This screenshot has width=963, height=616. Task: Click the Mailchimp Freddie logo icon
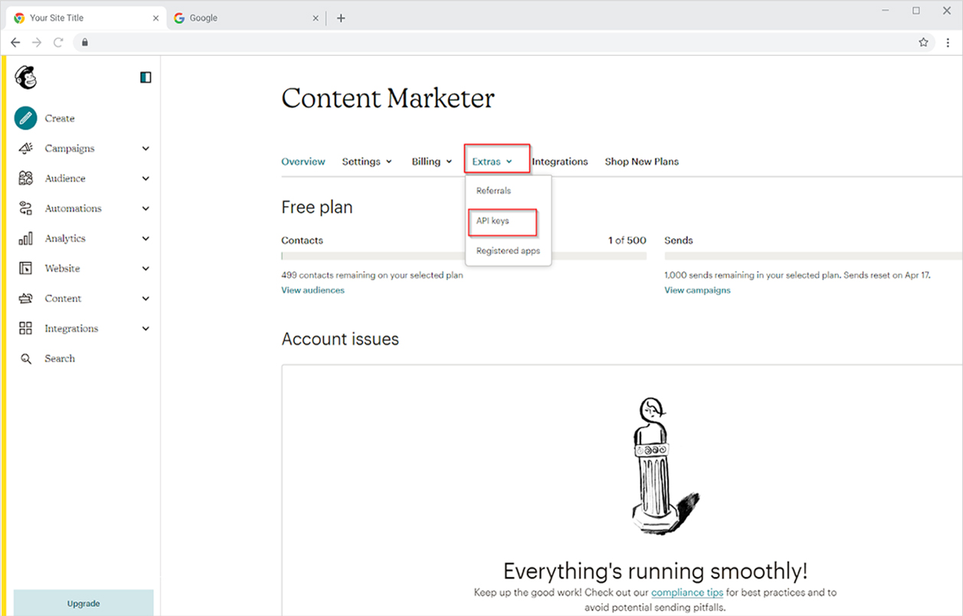pyautogui.click(x=26, y=77)
